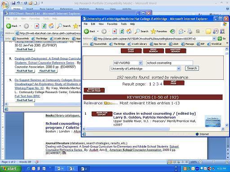Screen dimensions: 230x172
Task: Open Favorites menu in Lethbridge window
Action: point(112,24)
